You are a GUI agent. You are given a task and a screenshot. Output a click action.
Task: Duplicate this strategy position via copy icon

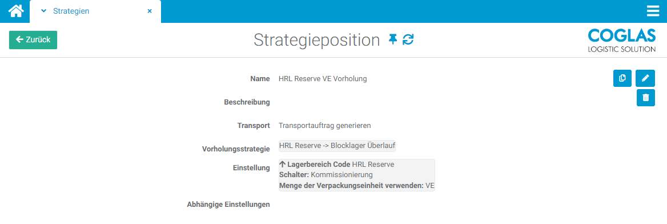pyautogui.click(x=622, y=78)
